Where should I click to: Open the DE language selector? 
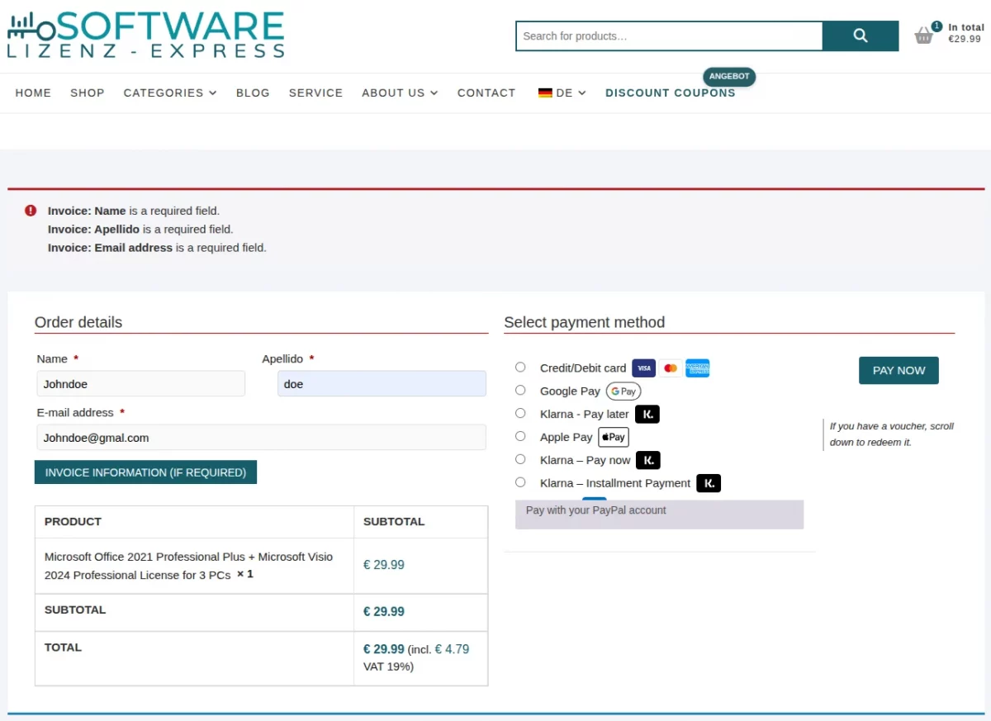coord(562,92)
